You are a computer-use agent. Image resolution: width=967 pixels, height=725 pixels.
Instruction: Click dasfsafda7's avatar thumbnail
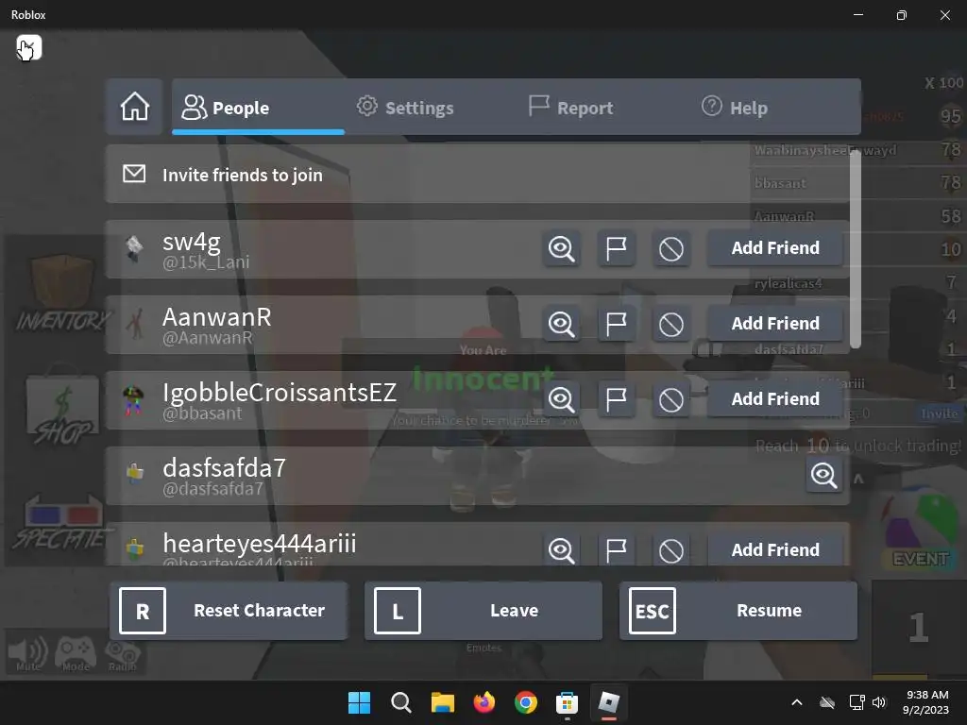tap(134, 474)
